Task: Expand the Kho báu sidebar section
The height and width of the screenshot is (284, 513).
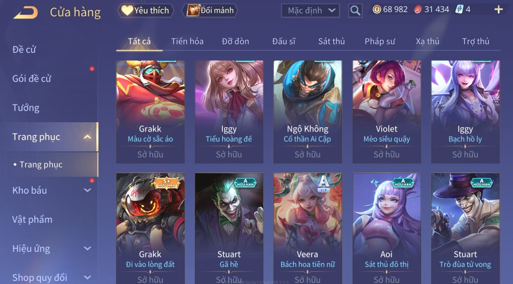Action: [88, 190]
